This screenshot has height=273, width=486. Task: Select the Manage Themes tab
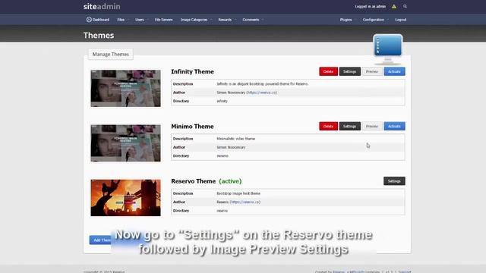point(111,54)
